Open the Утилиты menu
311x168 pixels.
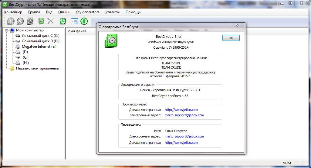pos(112,12)
